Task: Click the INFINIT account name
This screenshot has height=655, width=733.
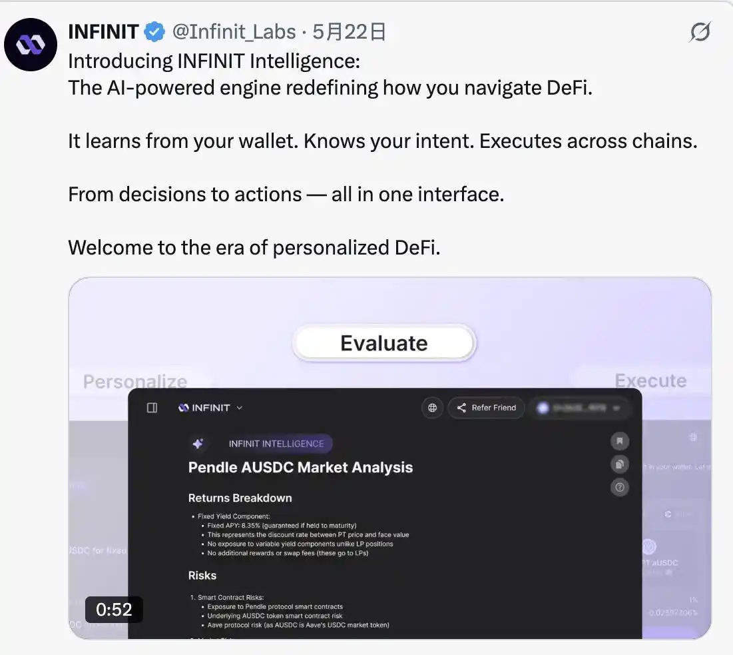Action: tap(103, 32)
